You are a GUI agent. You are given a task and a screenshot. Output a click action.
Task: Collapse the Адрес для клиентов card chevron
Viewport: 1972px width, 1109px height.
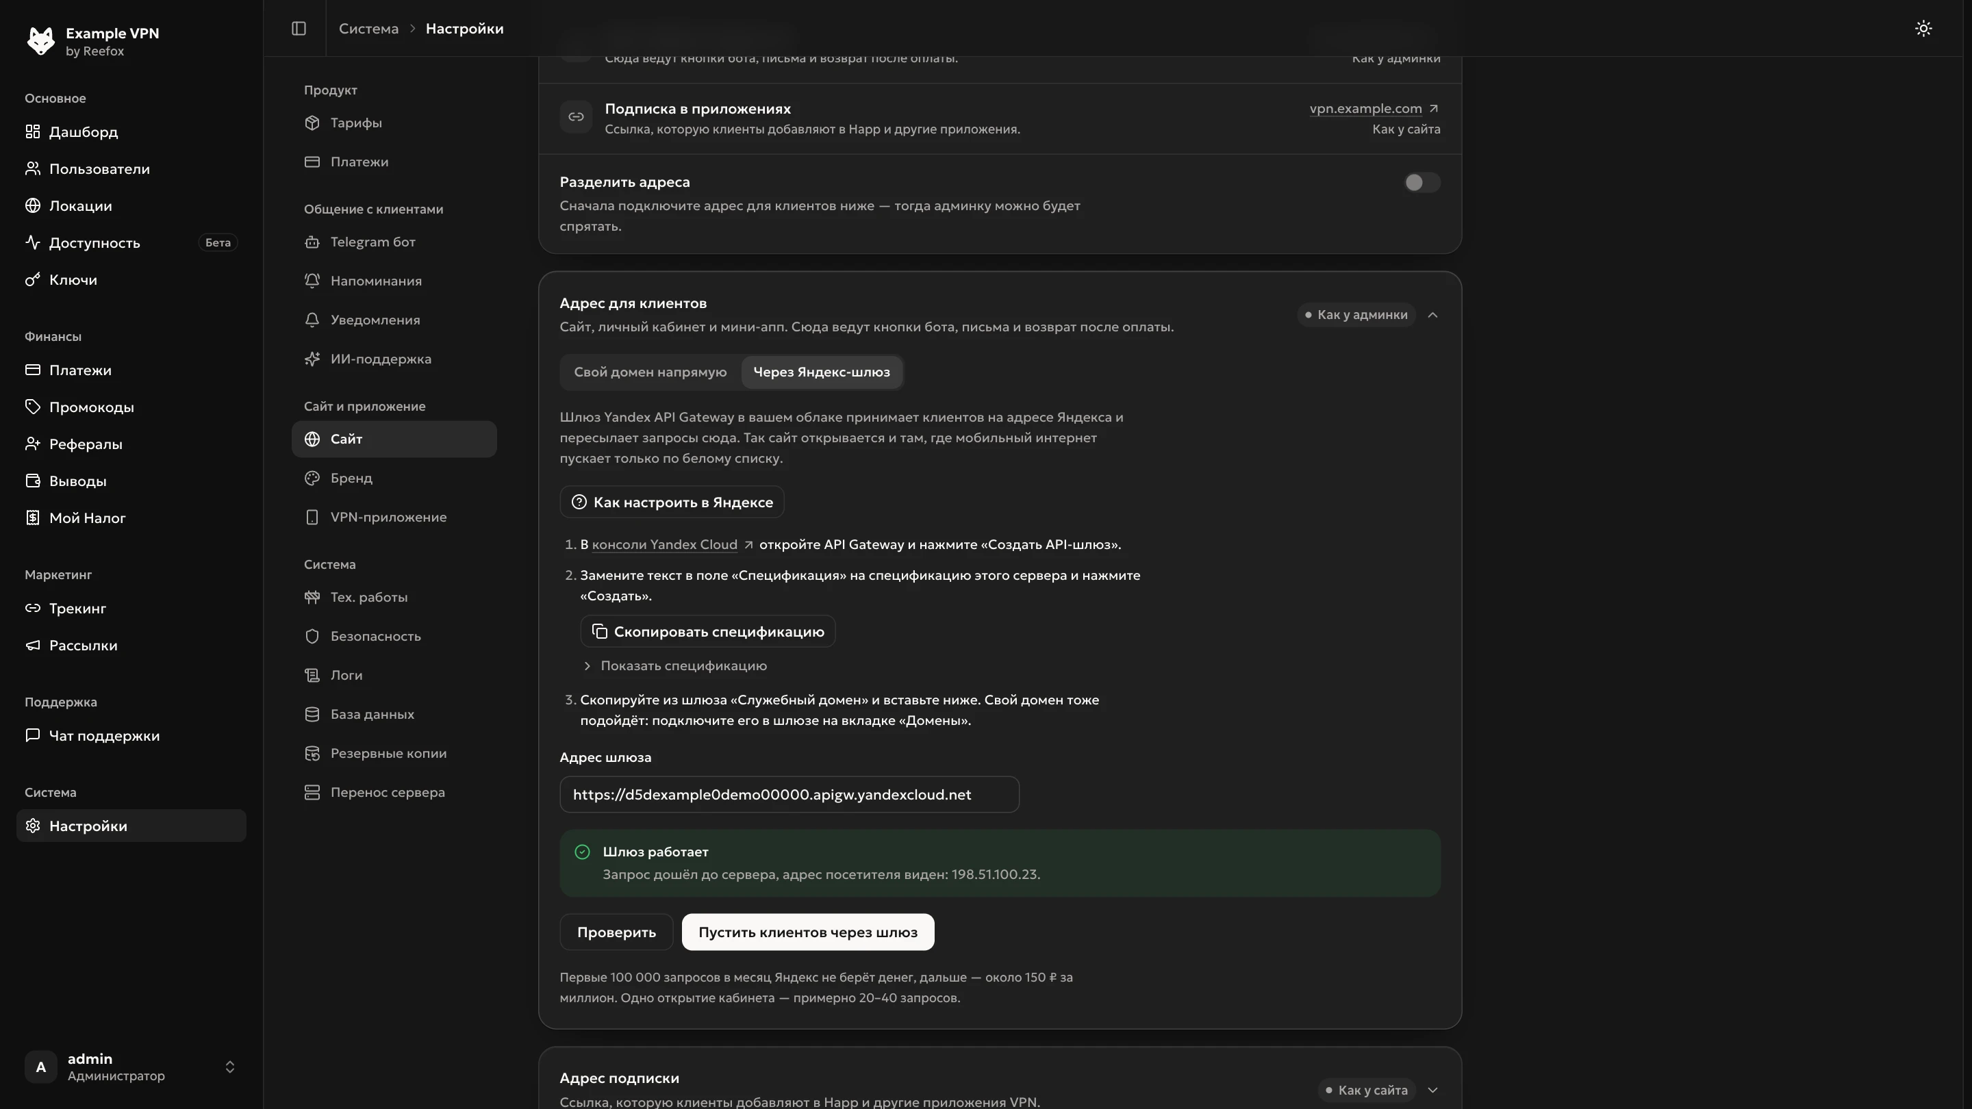point(1432,315)
